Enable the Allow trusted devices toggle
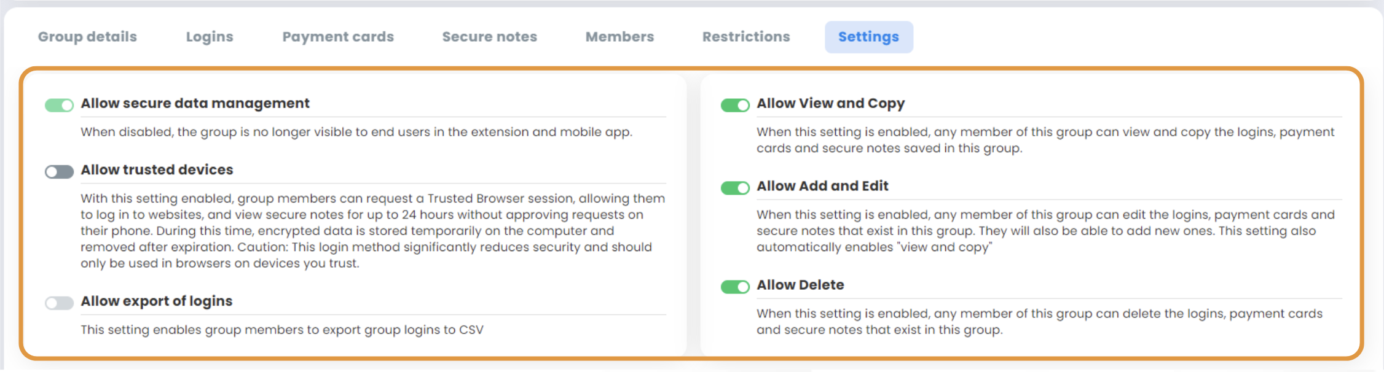The width and height of the screenshot is (1384, 372). [x=59, y=171]
